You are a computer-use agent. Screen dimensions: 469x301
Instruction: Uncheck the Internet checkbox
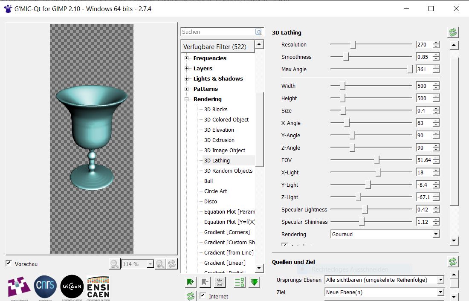coord(203,296)
